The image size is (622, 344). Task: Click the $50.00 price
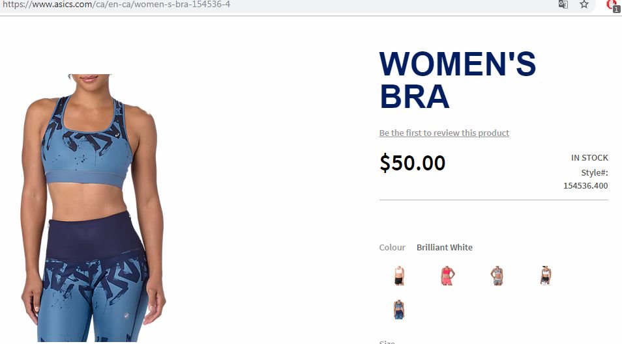pos(412,163)
